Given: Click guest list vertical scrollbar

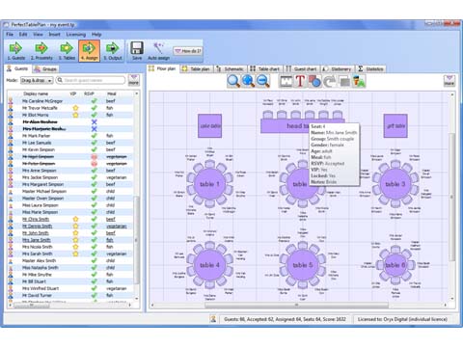Looking at the screenshot, I should coord(137,239).
